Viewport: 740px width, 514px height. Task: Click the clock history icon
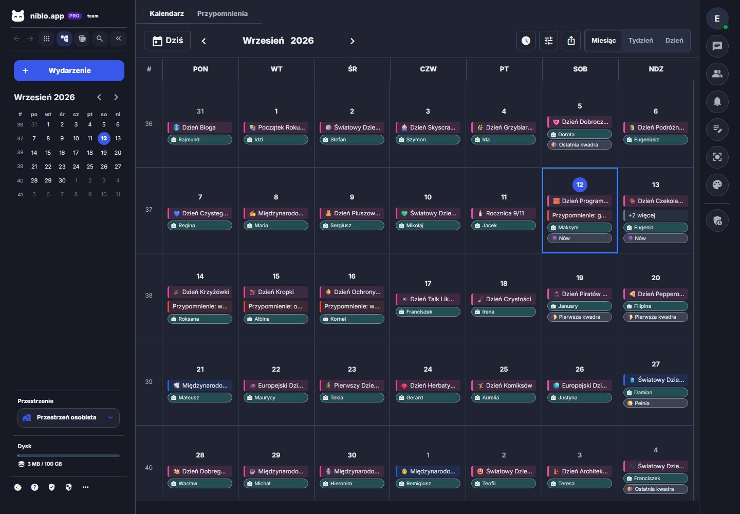tap(526, 41)
